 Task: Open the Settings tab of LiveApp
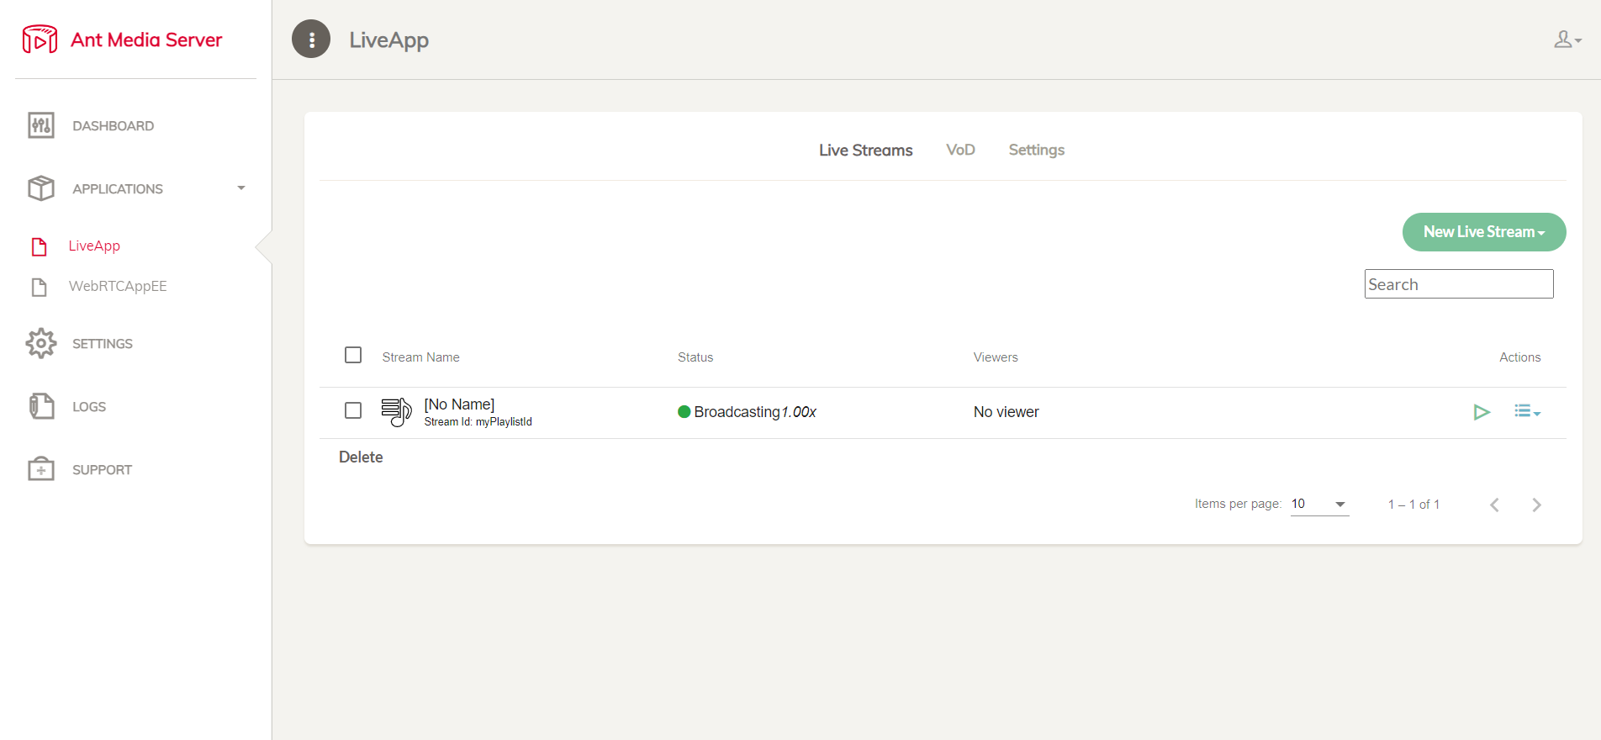1036,150
